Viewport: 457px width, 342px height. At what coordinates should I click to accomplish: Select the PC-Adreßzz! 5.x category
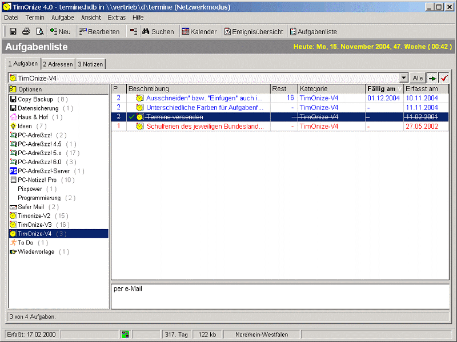58,153
